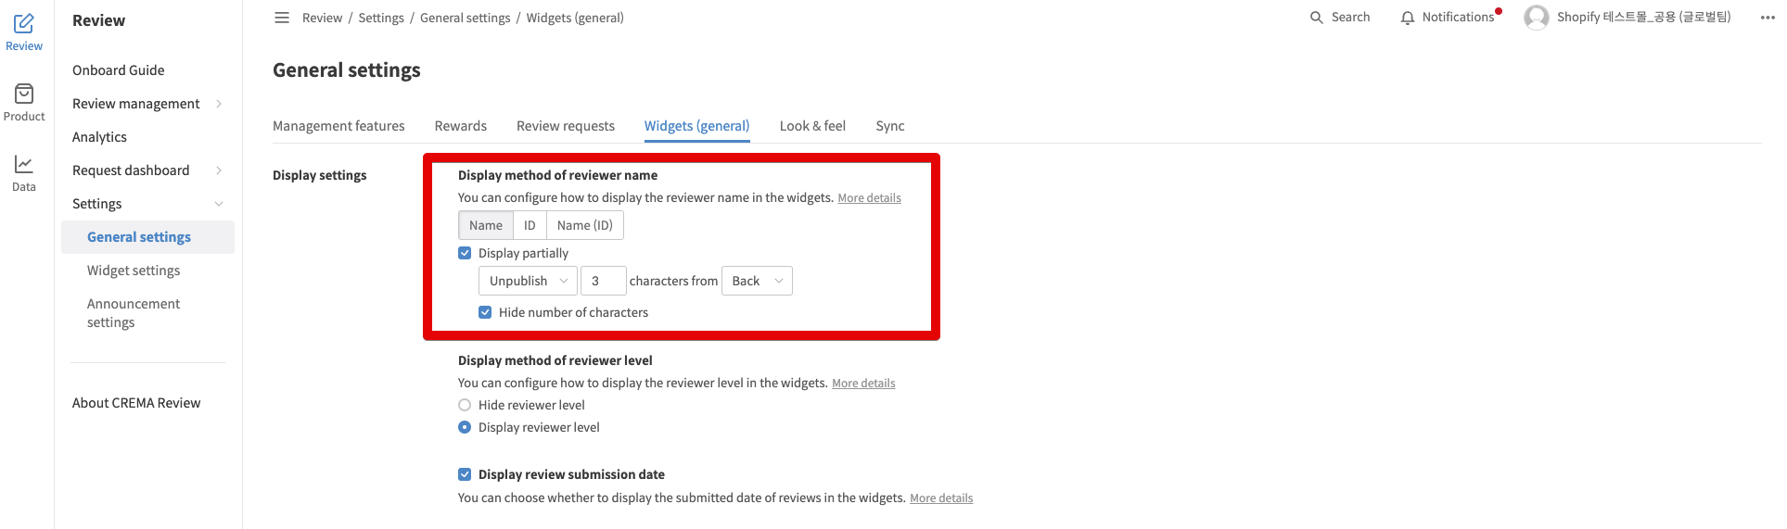Open Widget settings in sidebar
This screenshot has height=529, width=1787.
134,271
